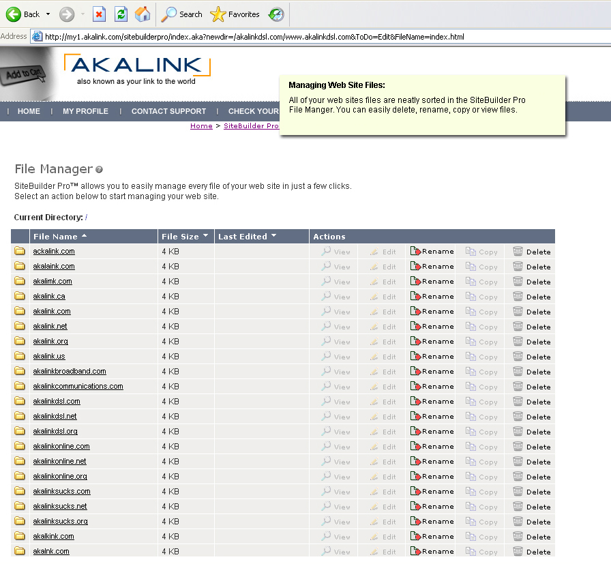Delete the akalinkonline.net folder
This screenshot has width=611, height=566.
pyautogui.click(x=531, y=462)
